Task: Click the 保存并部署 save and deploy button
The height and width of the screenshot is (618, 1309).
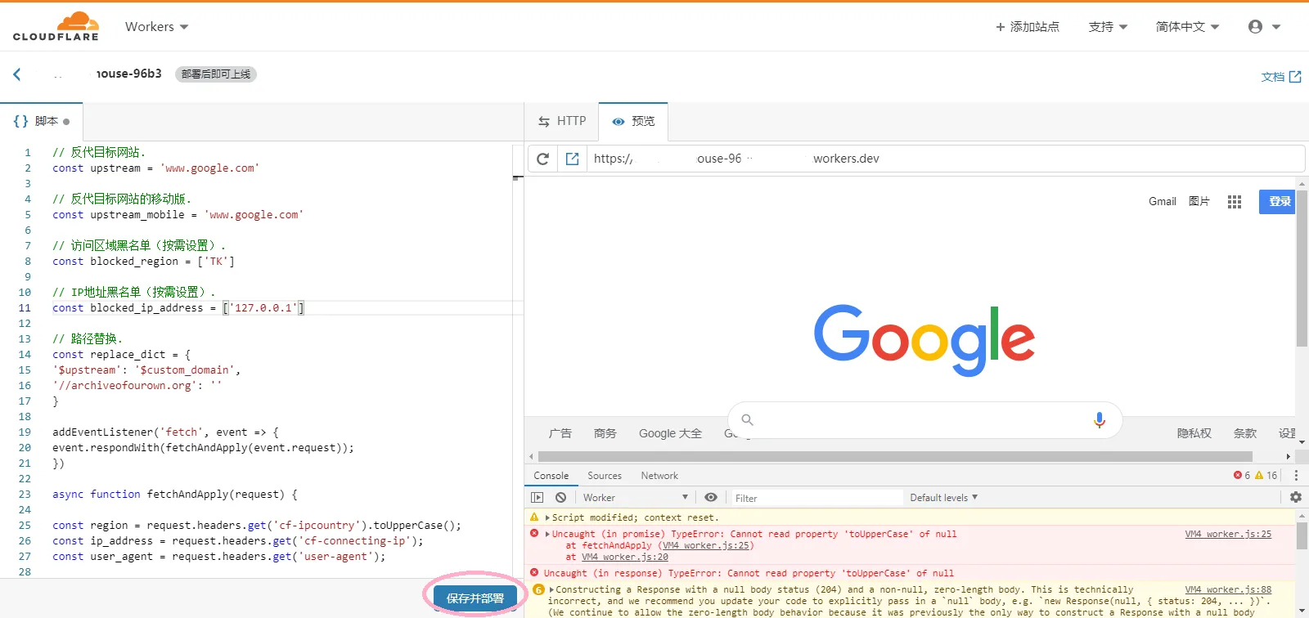Action: [x=475, y=598]
